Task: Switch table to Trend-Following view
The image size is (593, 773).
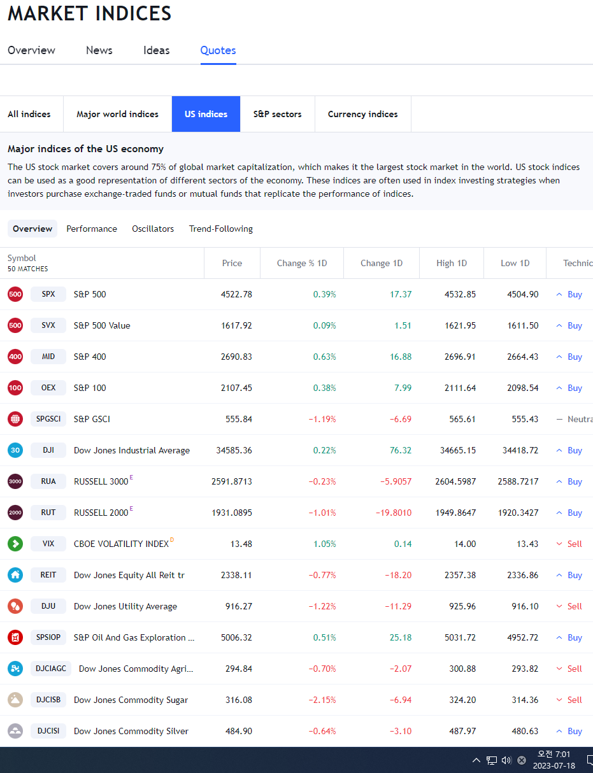Action: pyautogui.click(x=221, y=229)
